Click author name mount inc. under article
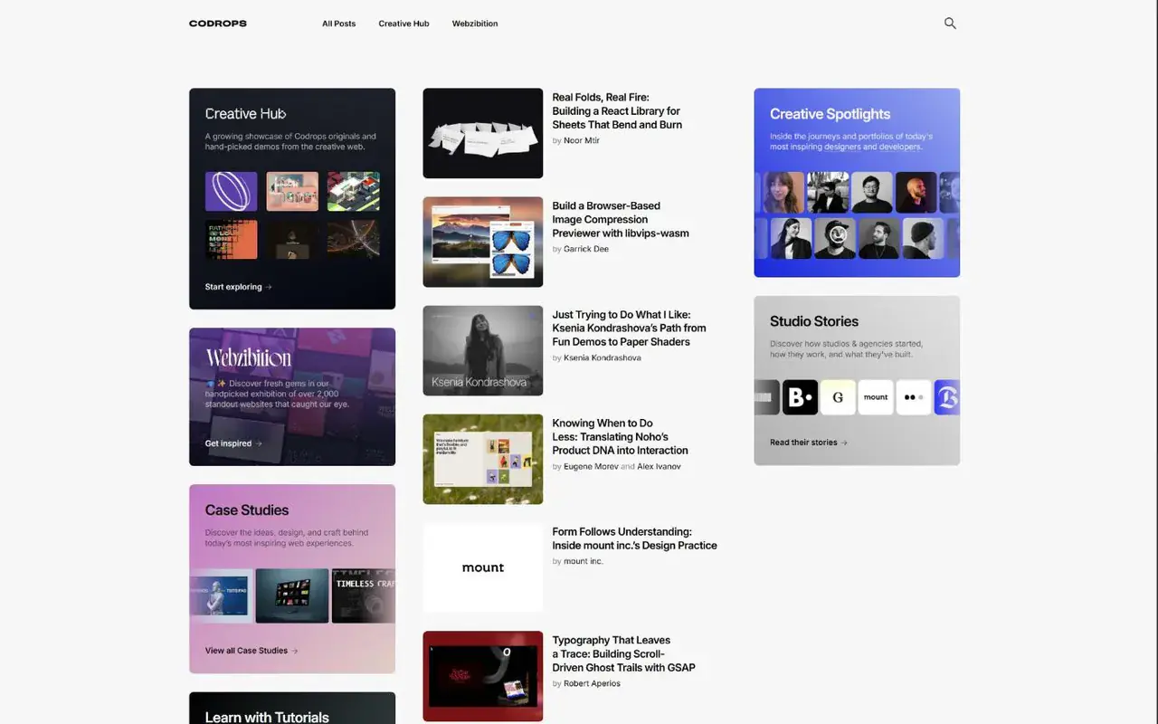The image size is (1158, 724). pos(584,561)
